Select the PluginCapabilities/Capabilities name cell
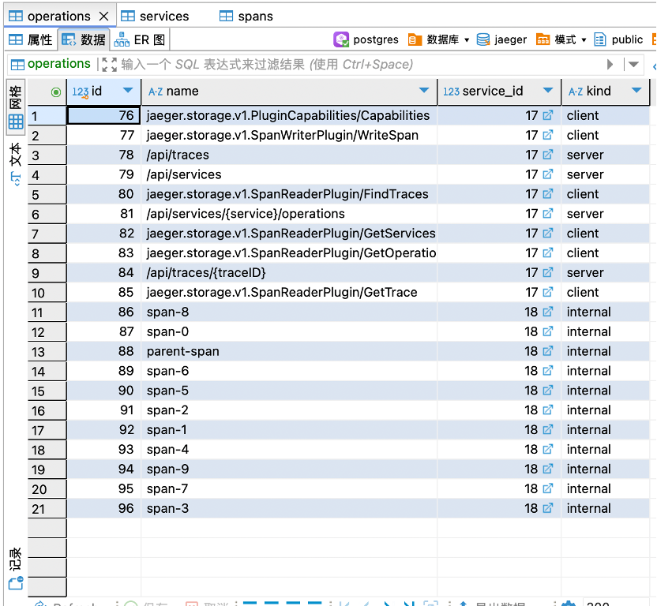 pyautogui.click(x=289, y=115)
